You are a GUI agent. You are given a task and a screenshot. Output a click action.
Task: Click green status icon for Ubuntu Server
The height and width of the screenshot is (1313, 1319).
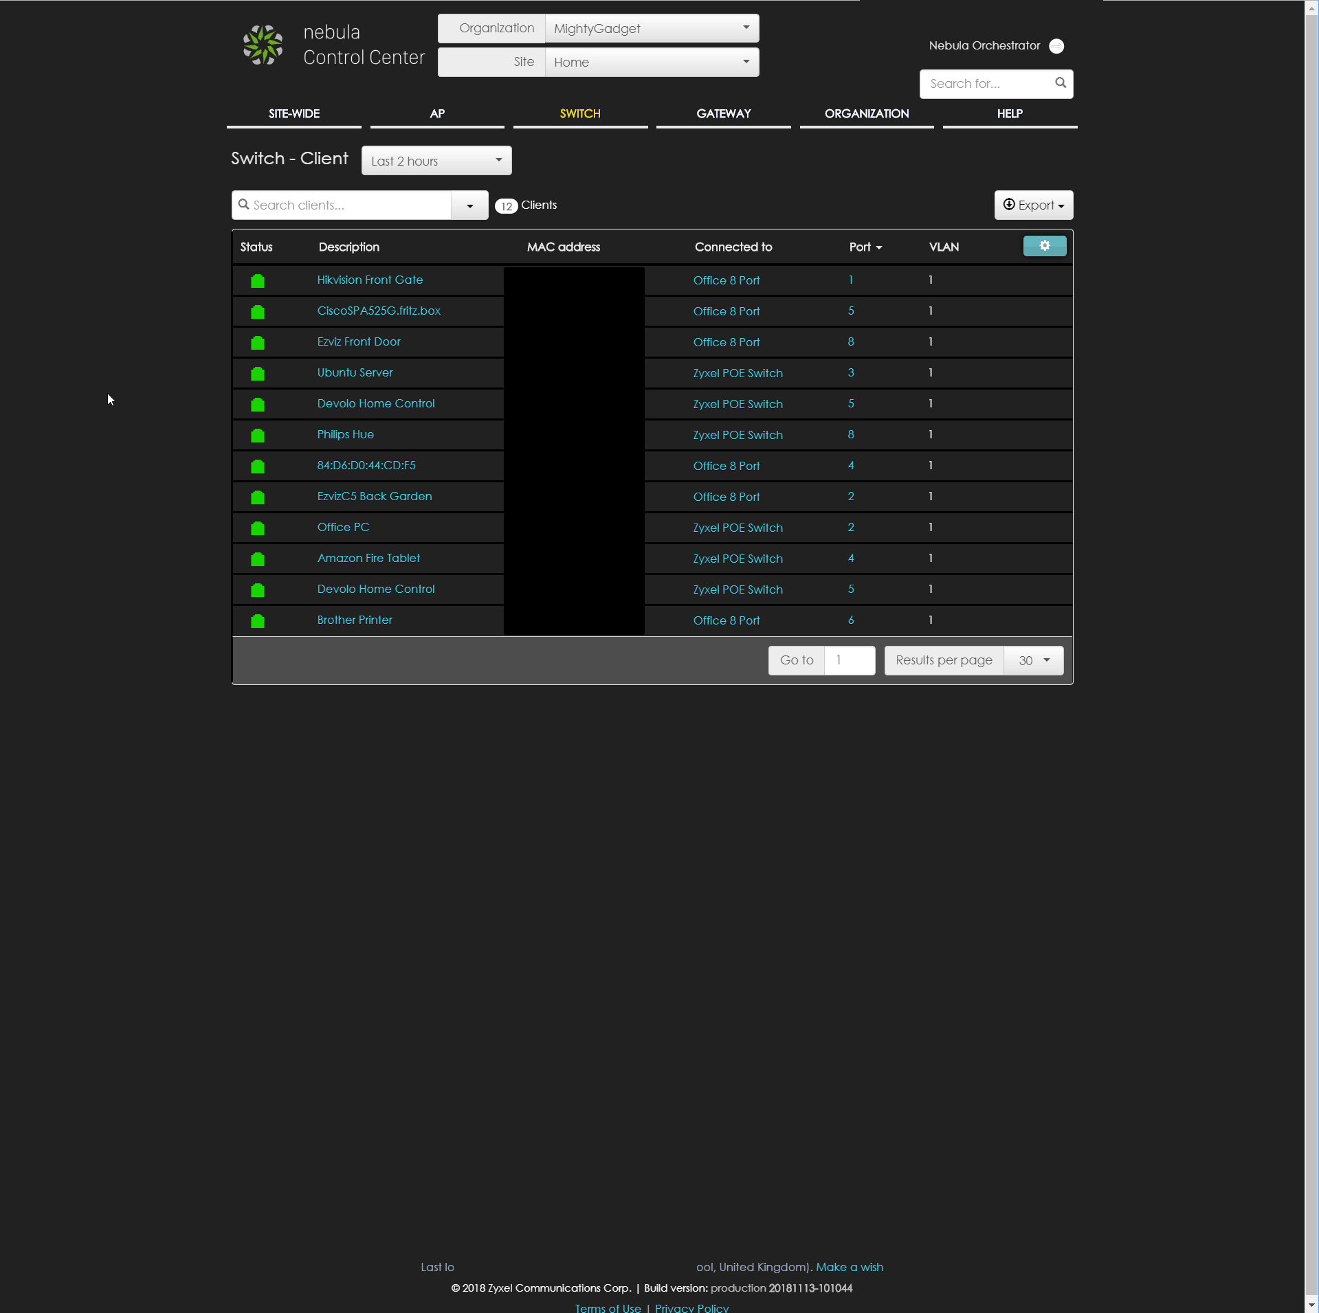258,373
